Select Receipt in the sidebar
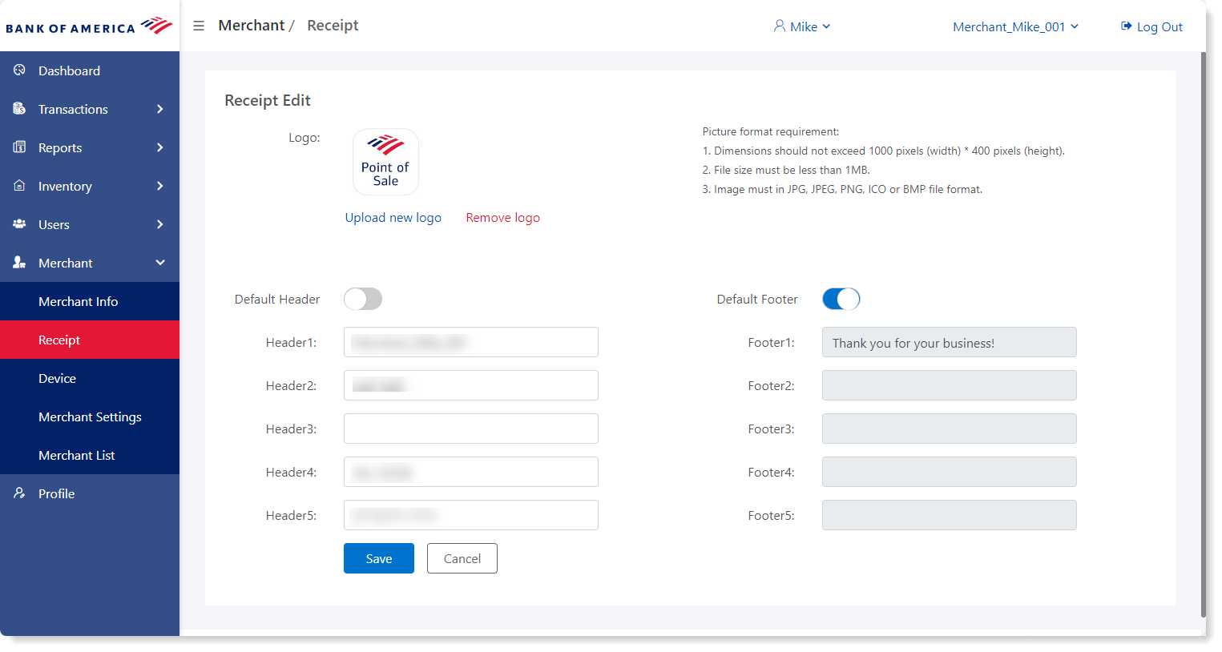Viewport: 1222px width, 652px height. point(90,340)
